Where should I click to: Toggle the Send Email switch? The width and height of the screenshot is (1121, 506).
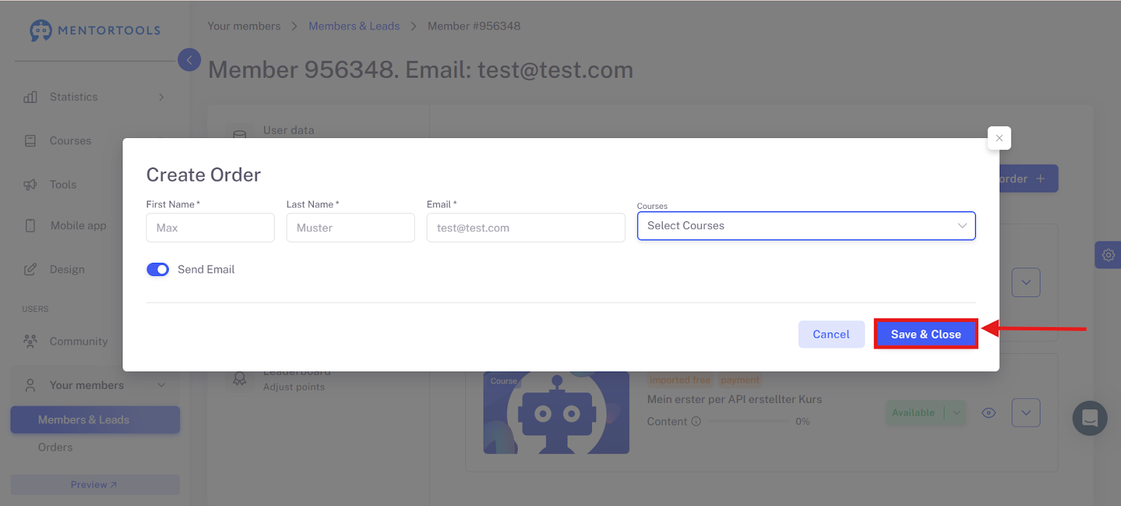(158, 270)
